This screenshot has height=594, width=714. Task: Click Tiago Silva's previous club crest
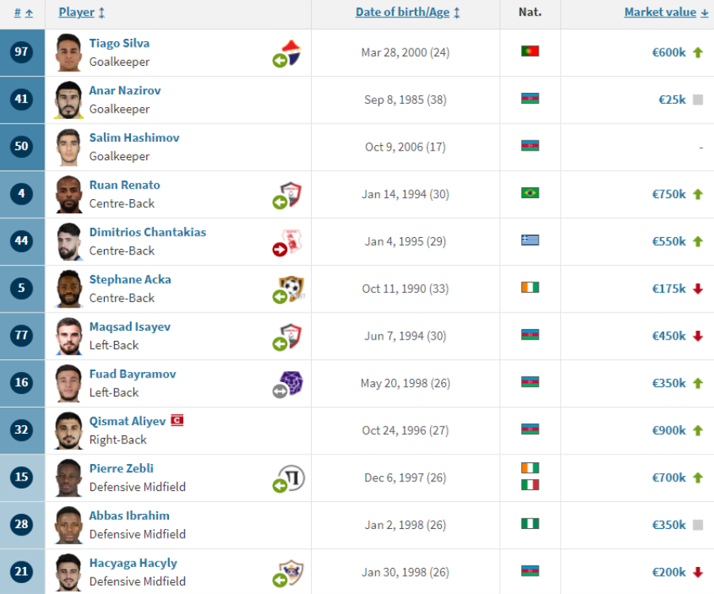pyautogui.click(x=289, y=53)
